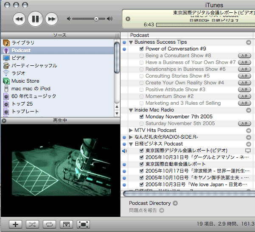The image size is (255, 232).
Task: Adjust the volume slider knob
Action: (x=96, y=19)
